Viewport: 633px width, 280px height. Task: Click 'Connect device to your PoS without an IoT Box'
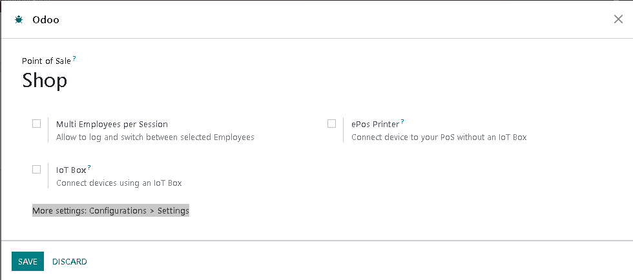(x=439, y=137)
